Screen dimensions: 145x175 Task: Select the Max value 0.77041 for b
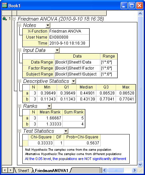[x=126, y=99]
